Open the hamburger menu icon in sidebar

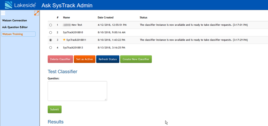click(x=3, y=13)
